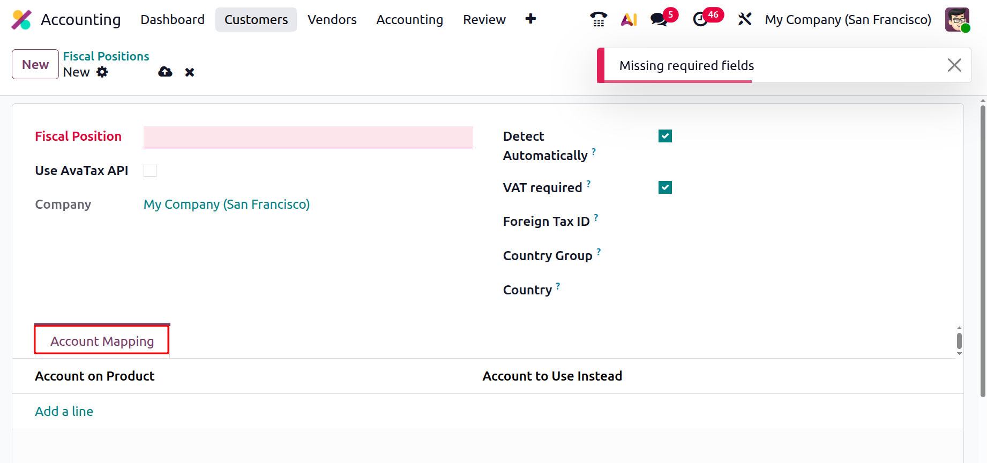Viewport: 987px width, 463px height.
Task: Open the AI assistant icon
Action: click(x=629, y=20)
